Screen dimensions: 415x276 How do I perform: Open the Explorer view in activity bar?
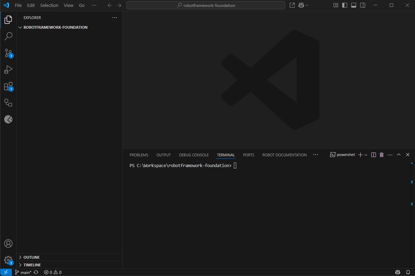pos(8,20)
